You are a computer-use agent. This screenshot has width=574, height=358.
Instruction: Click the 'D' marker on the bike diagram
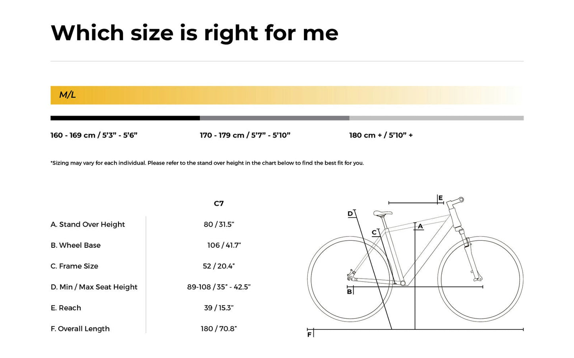[x=350, y=214]
